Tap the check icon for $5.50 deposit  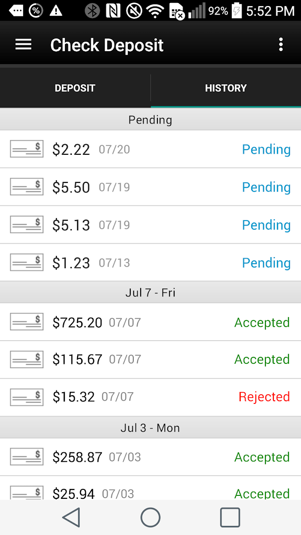pos(27,187)
